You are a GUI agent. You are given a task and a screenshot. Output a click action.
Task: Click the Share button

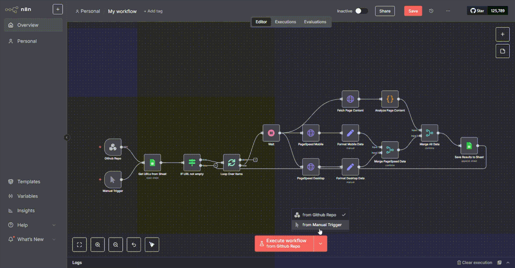point(385,11)
